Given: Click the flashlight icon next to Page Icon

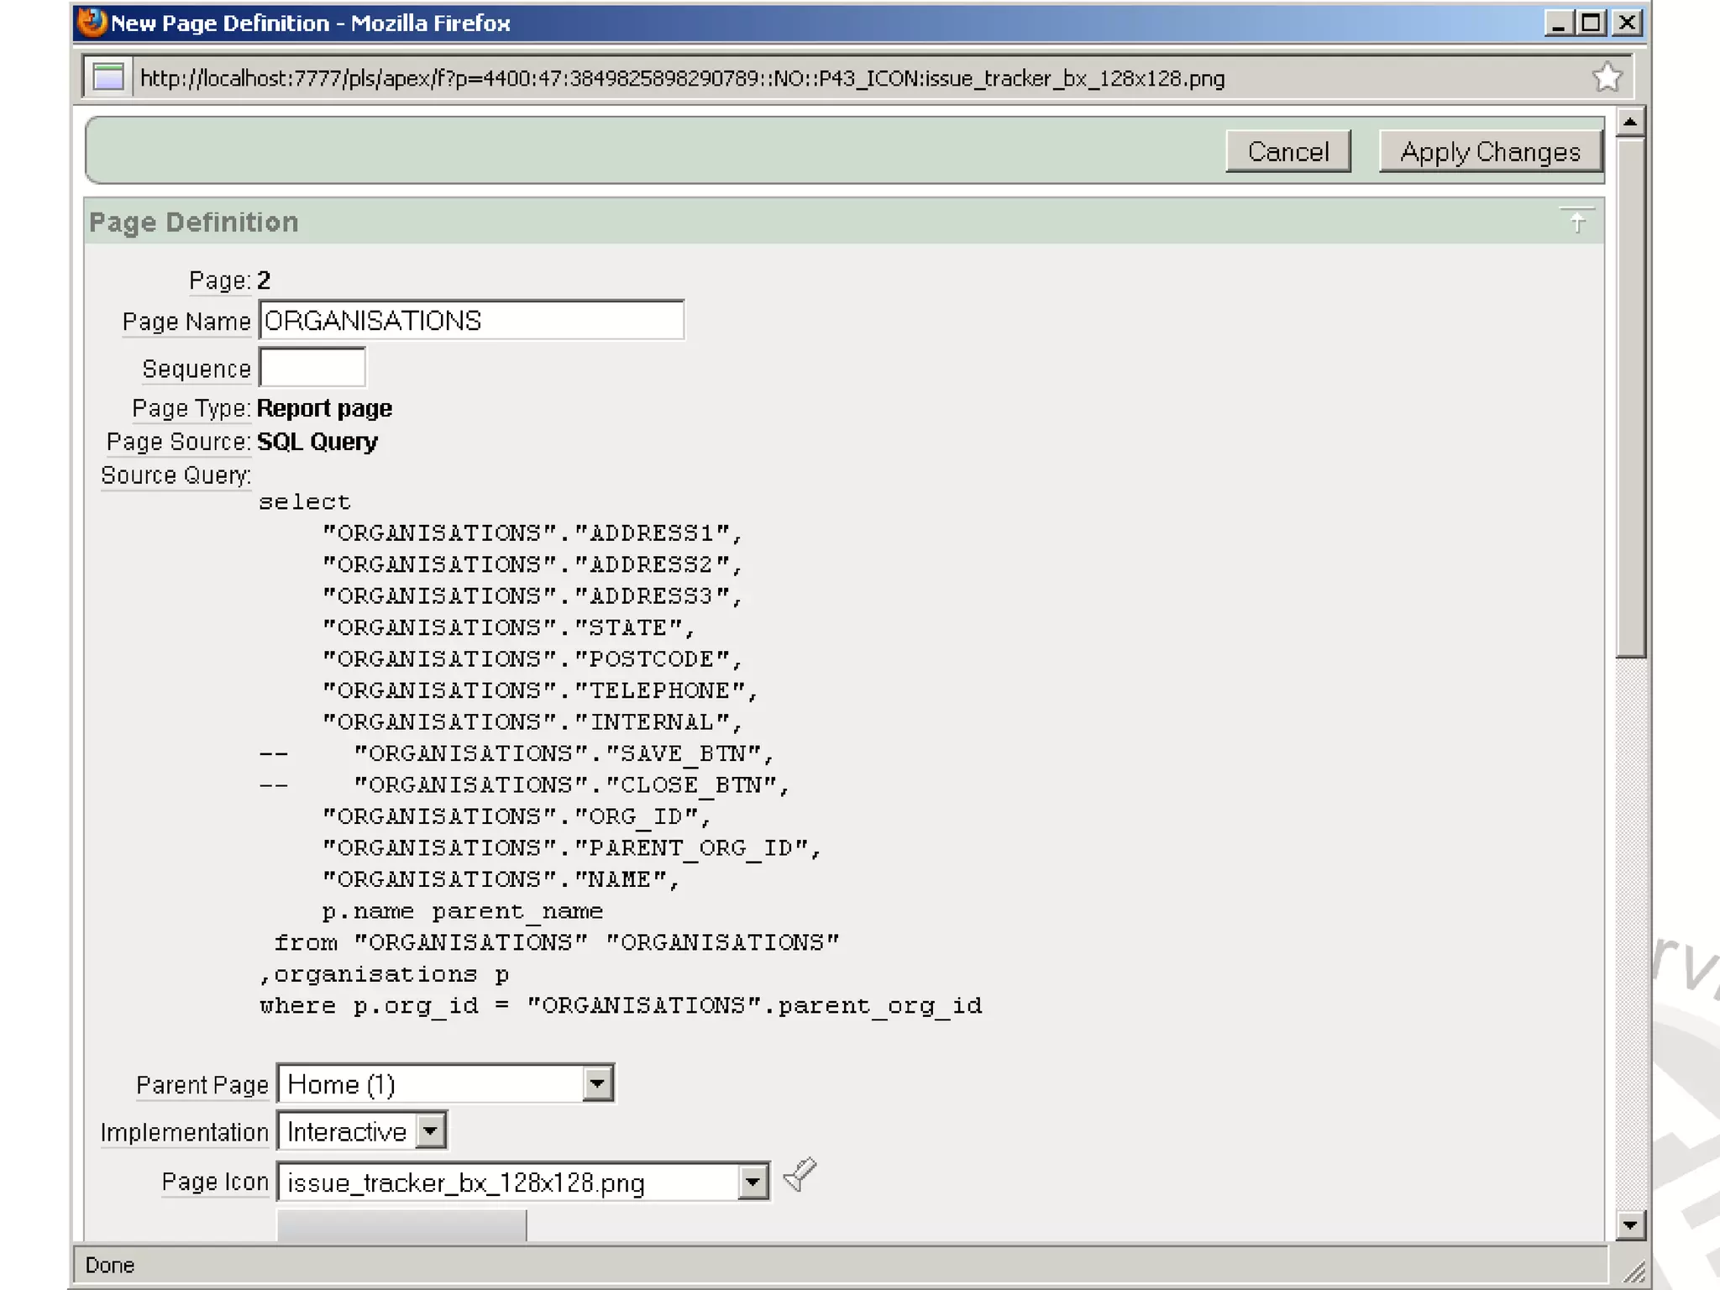Looking at the screenshot, I should click(800, 1174).
